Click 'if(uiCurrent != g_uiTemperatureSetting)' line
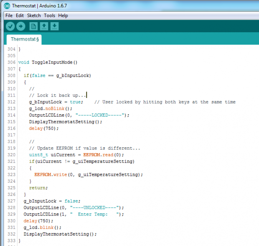This screenshot has width=259, height=246. tap(82, 161)
